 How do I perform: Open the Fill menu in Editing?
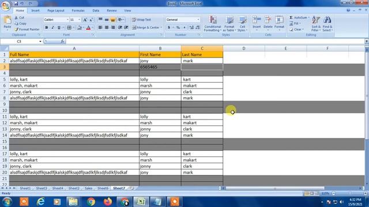pos(295,24)
